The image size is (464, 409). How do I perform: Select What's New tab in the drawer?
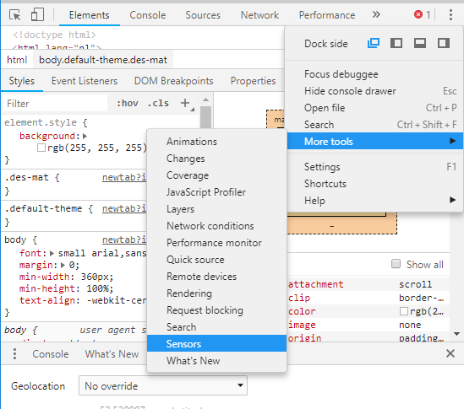coord(112,354)
